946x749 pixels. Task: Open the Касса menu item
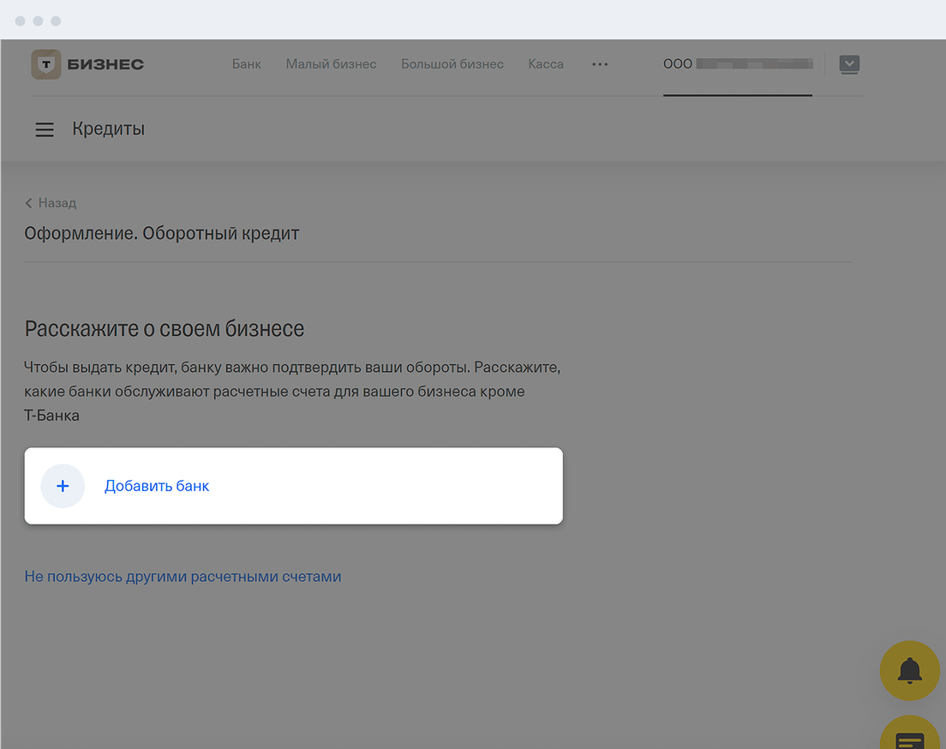(x=546, y=64)
